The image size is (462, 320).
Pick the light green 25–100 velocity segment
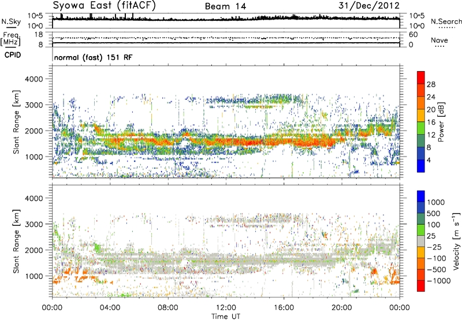[421, 230]
